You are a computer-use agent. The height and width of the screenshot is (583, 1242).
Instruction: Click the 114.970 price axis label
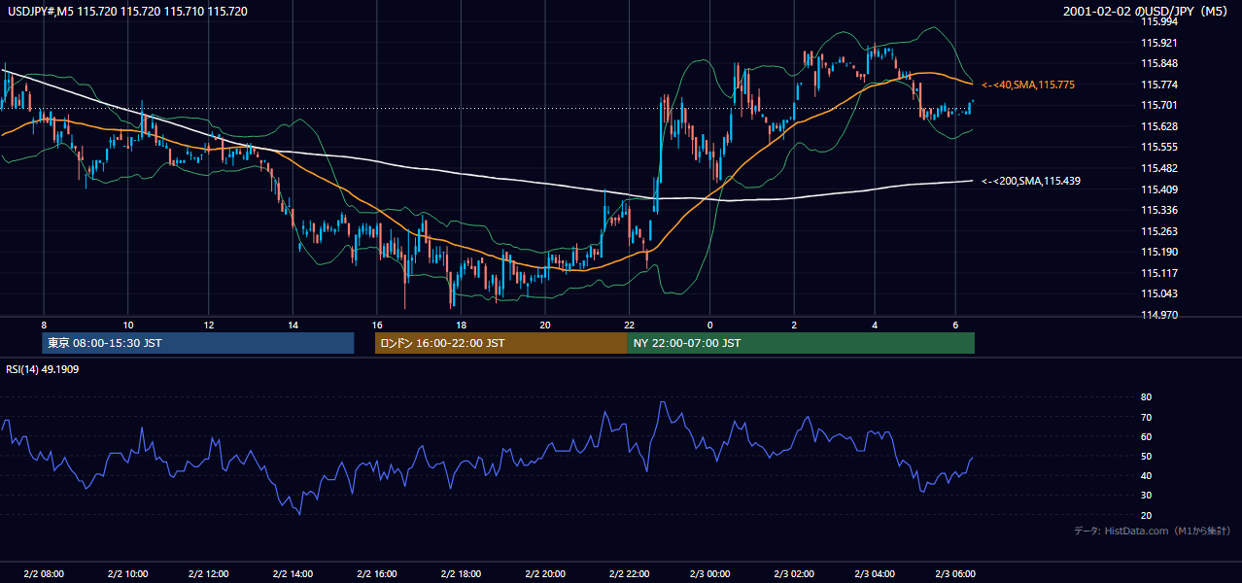tap(1158, 315)
